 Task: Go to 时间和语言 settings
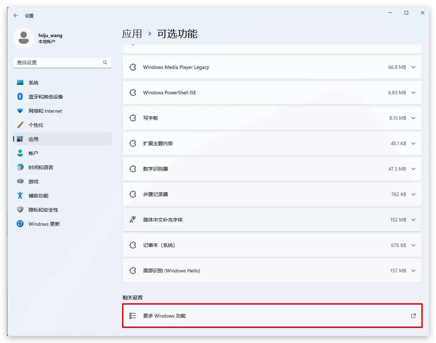(62, 167)
